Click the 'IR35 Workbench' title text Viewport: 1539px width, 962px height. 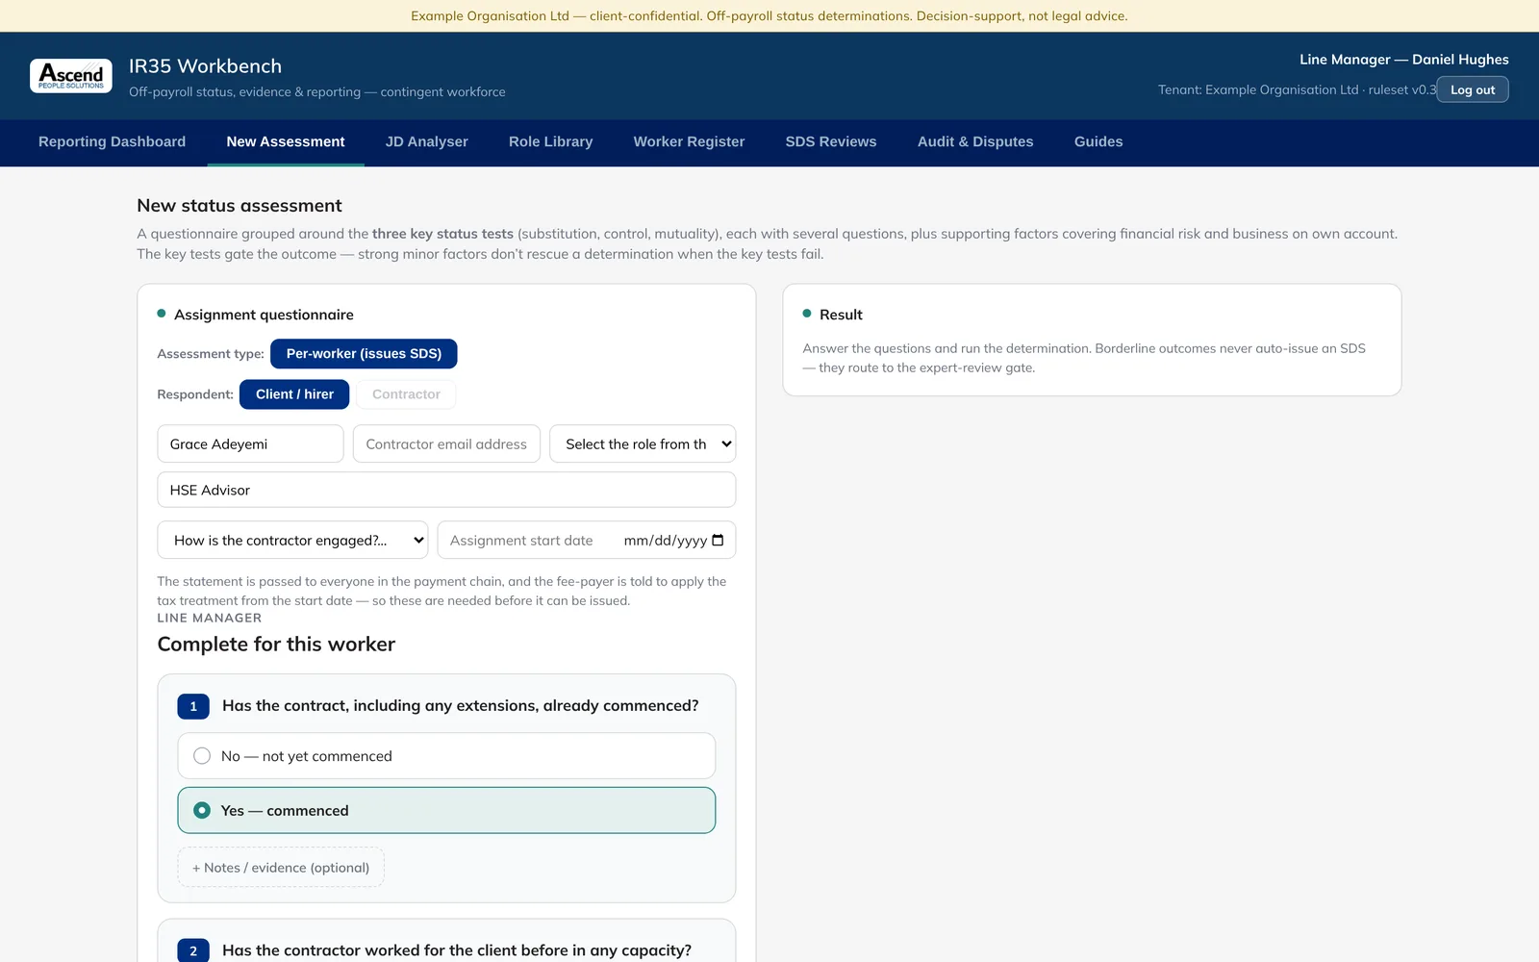click(x=206, y=66)
